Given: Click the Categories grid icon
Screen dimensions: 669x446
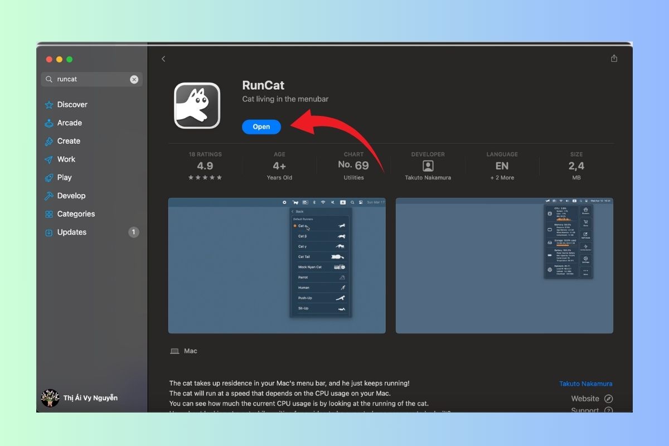Looking at the screenshot, I should tap(49, 214).
